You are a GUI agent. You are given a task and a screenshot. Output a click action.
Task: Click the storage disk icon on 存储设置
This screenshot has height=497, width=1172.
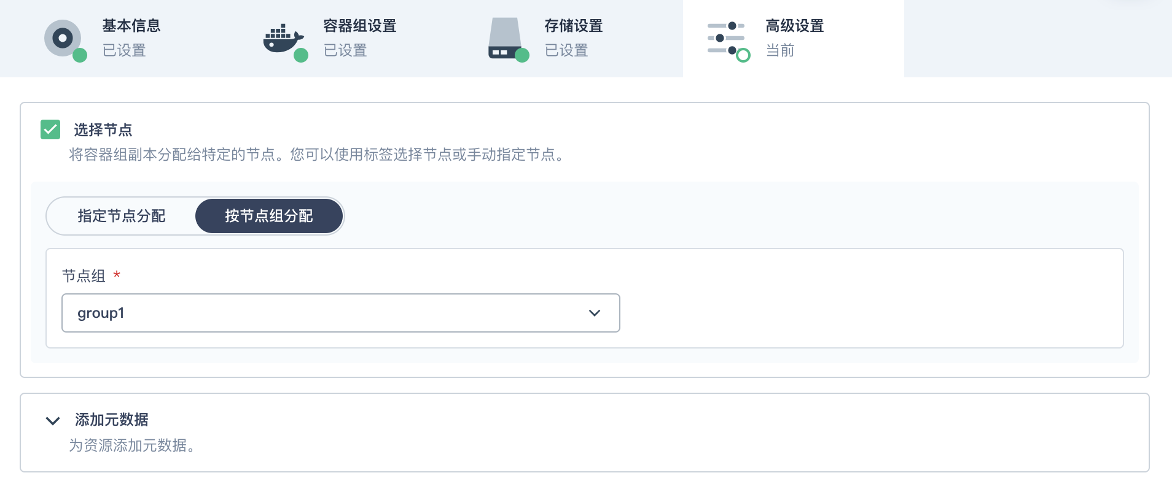pyautogui.click(x=505, y=37)
